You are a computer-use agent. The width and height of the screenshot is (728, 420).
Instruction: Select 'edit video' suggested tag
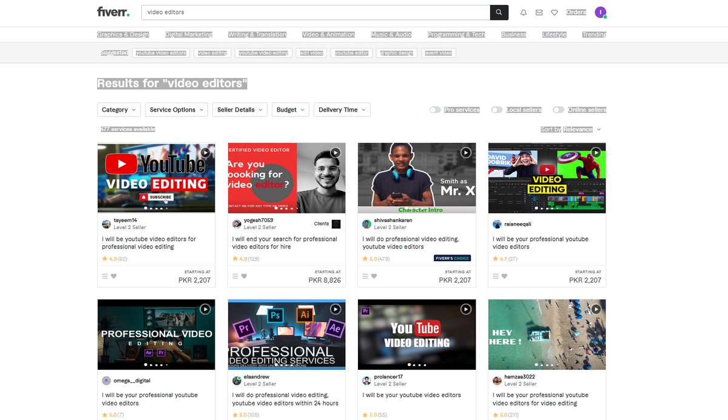click(311, 53)
